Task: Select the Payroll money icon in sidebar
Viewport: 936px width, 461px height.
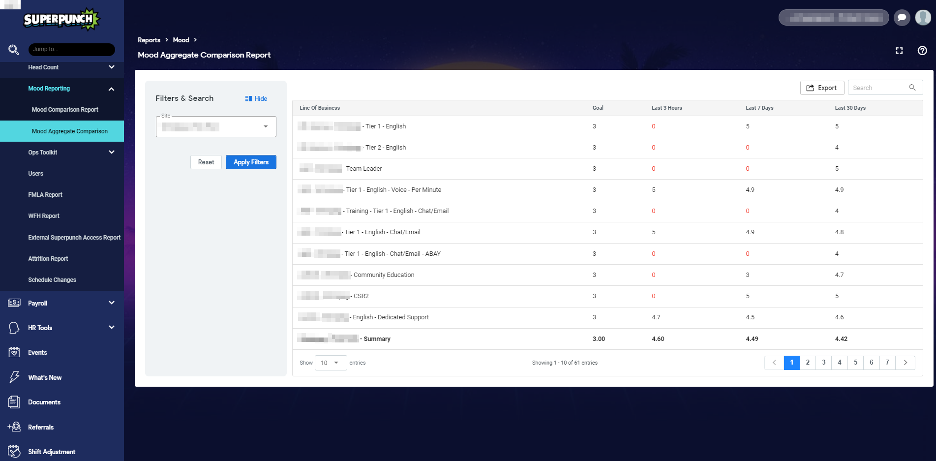Action: [13, 303]
